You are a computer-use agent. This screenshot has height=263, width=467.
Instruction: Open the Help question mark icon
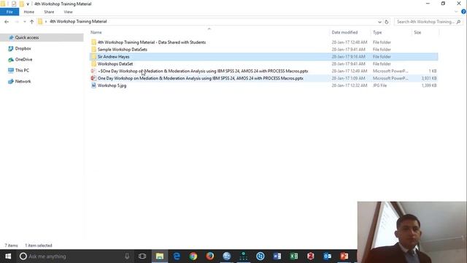(x=463, y=12)
